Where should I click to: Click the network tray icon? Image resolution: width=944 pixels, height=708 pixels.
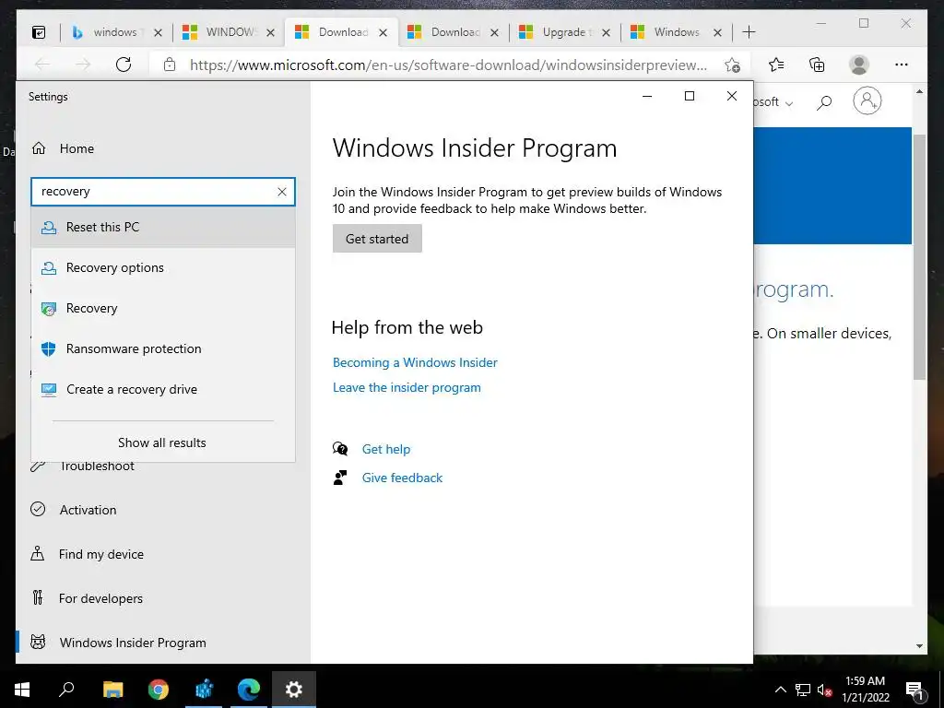click(803, 690)
